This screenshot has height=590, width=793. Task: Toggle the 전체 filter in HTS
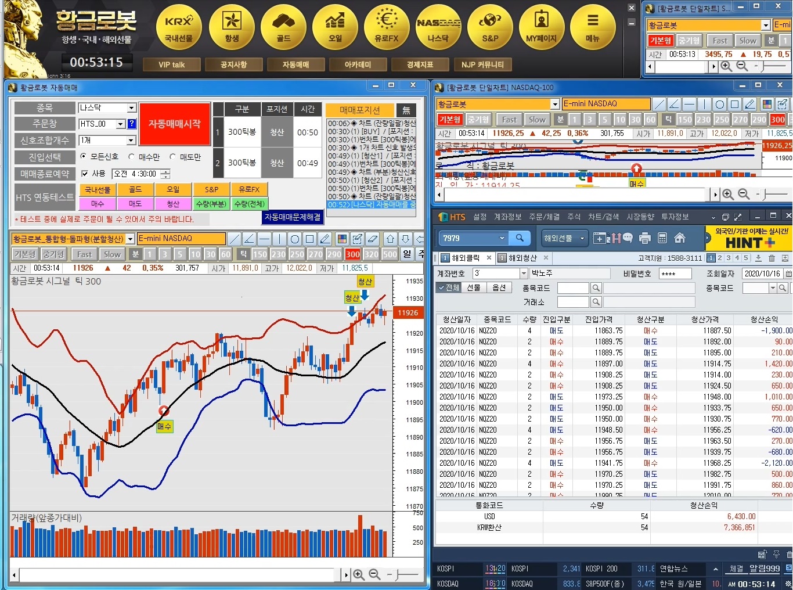click(448, 287)
